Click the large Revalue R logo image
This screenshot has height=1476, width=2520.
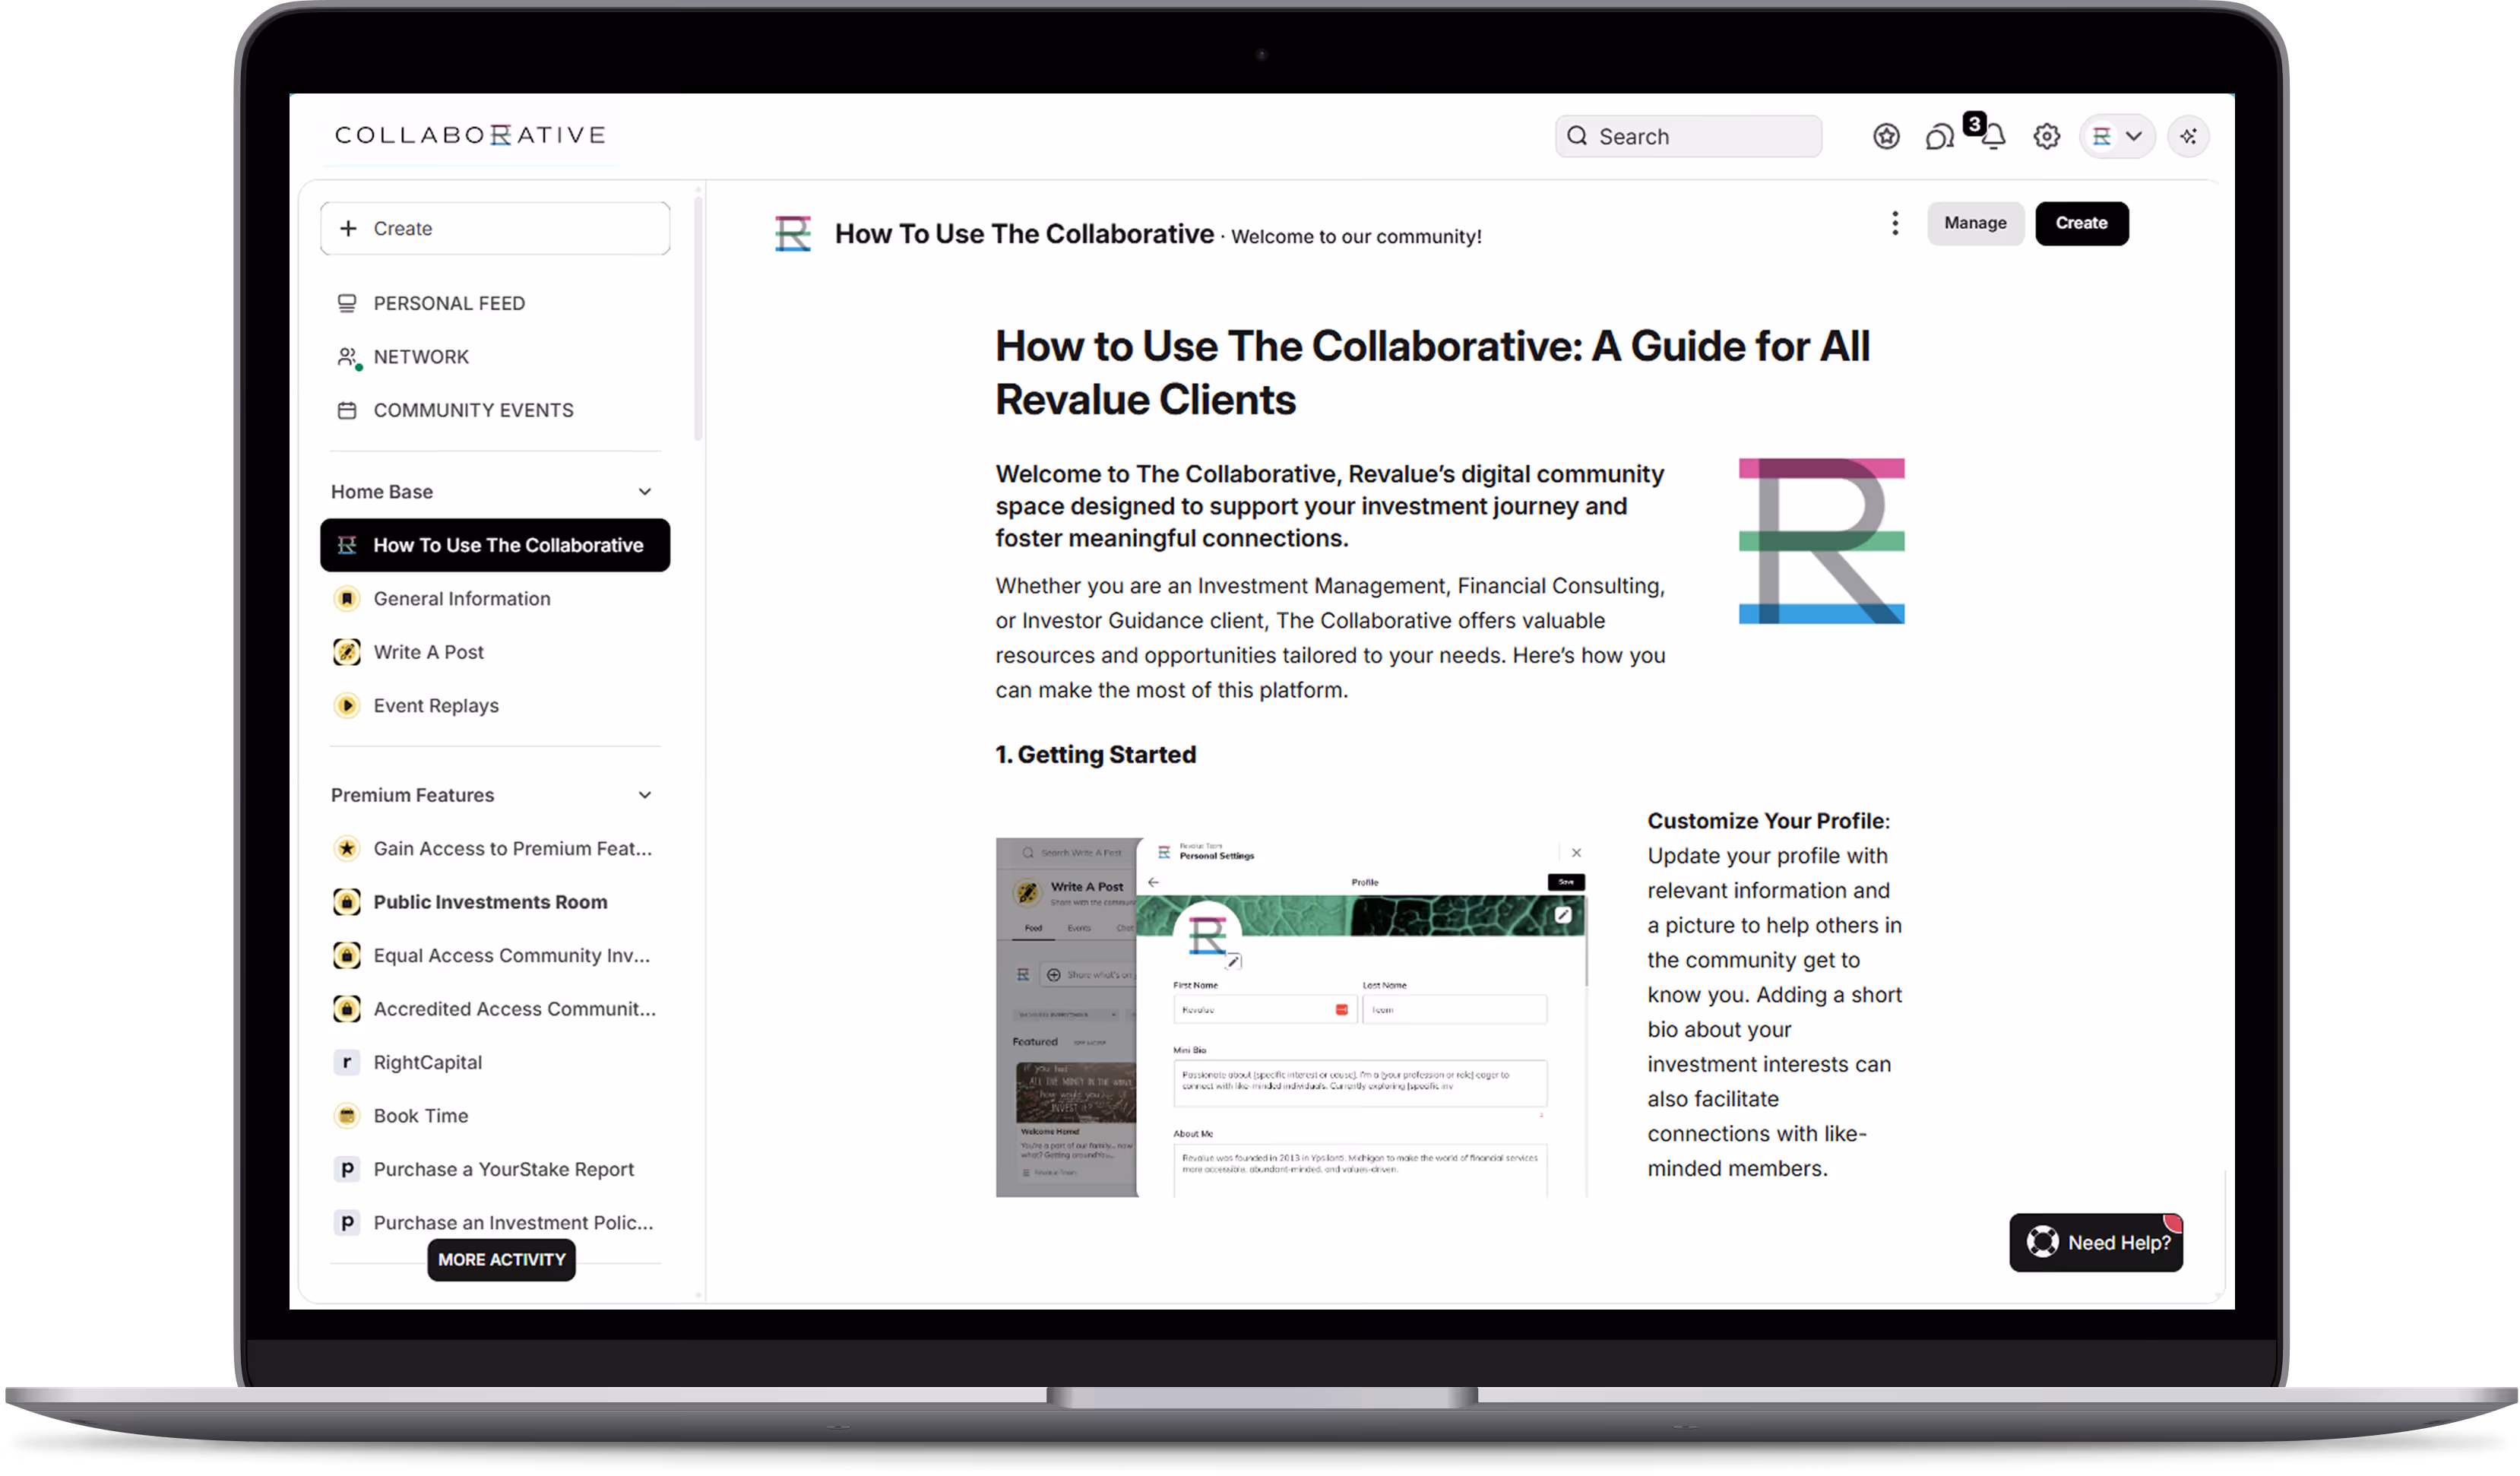(1821, 541)
